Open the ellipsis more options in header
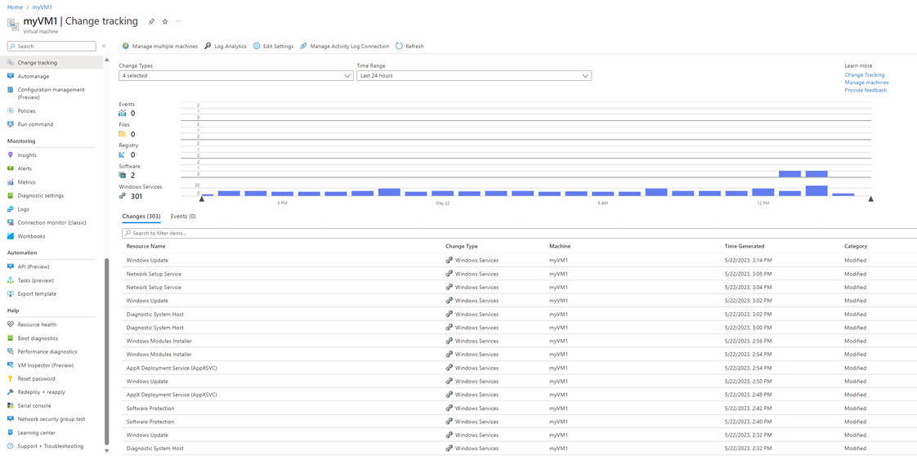Viewport: 917px width, 456px height. pyautogui.click(x=178, y=21)
